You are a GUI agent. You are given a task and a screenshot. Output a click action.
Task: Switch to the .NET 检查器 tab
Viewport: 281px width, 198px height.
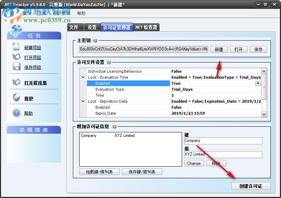(146, 27)
